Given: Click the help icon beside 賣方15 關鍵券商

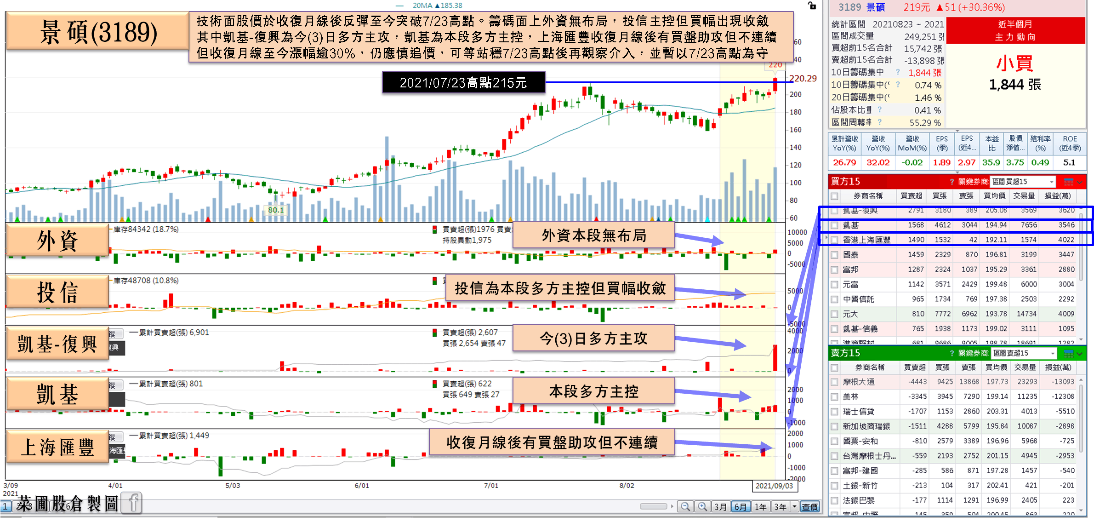Looking at the screenshot, I should [x=952, y=353].
